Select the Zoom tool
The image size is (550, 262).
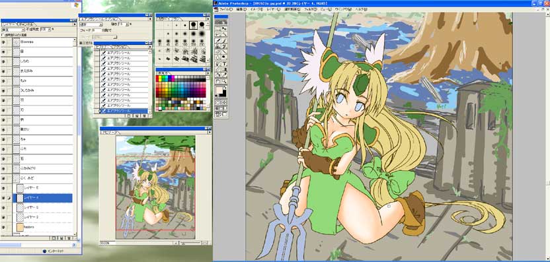224,81
